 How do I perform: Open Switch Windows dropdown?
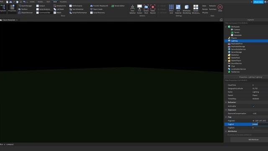pos(196,9)
